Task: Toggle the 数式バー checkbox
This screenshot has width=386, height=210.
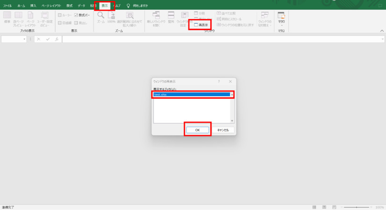Action: (x=76, y=15)
